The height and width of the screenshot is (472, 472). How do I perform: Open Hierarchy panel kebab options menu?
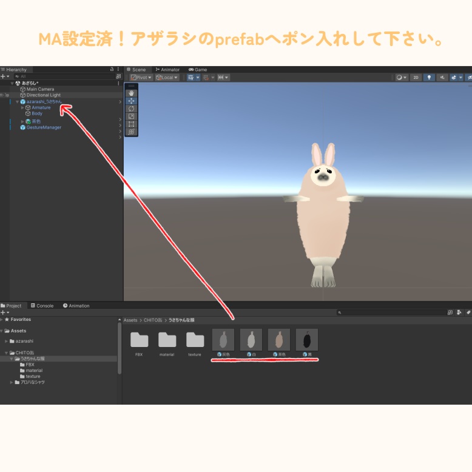coord(118,69)
